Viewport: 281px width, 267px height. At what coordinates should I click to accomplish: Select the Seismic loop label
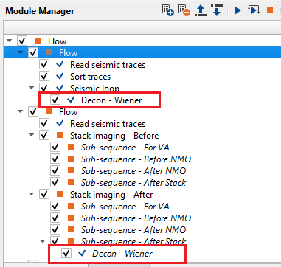point(94,88)
